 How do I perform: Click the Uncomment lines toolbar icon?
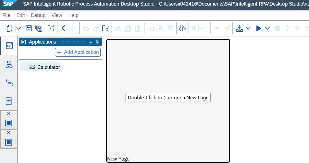click(x=227, y=28)
